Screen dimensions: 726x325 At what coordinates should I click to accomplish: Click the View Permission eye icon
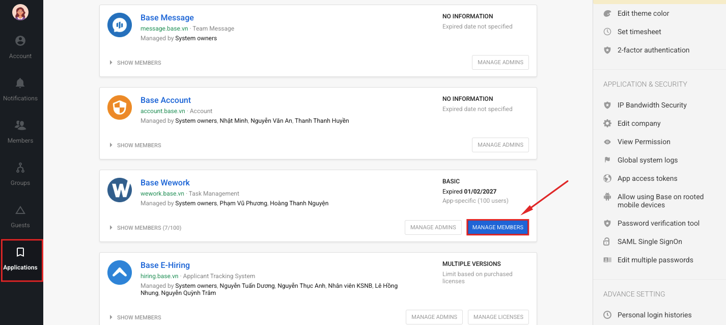(x=607, y=142)
